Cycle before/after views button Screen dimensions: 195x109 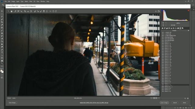point(151,98)
